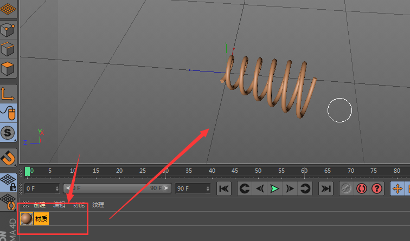Select the Texture mode icon
The image size is (410, 241).
(x=8, y=8)
